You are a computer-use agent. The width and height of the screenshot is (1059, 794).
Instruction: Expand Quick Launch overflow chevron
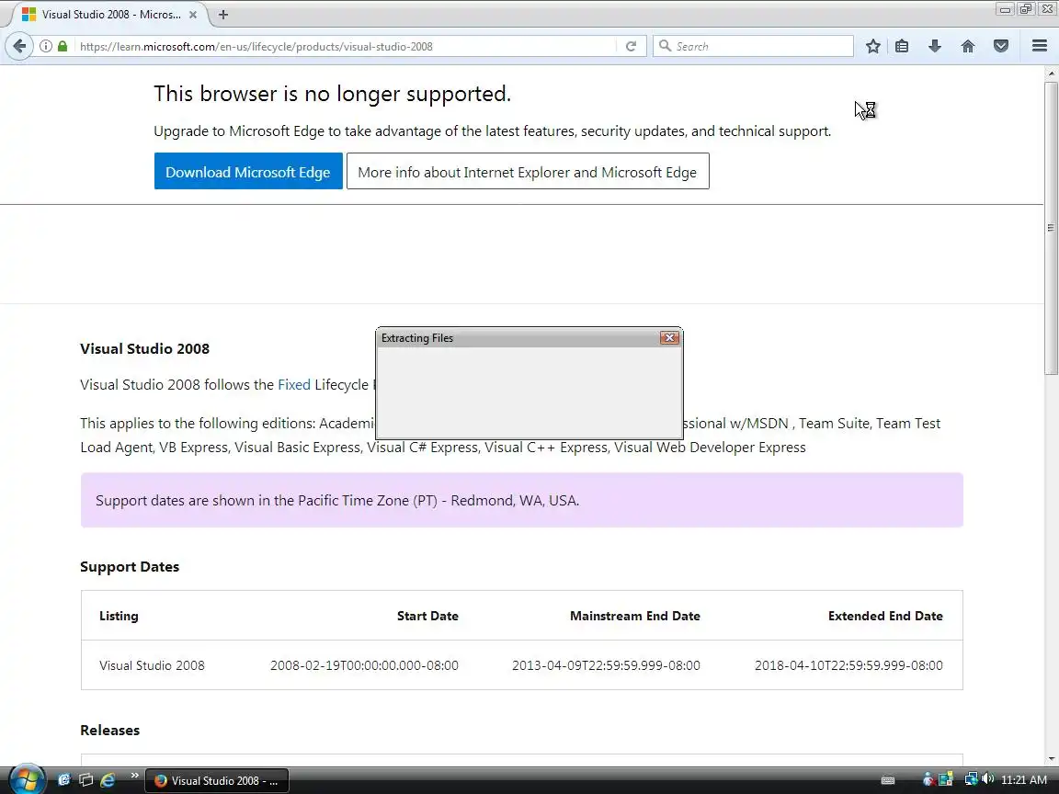click(134, 775)
